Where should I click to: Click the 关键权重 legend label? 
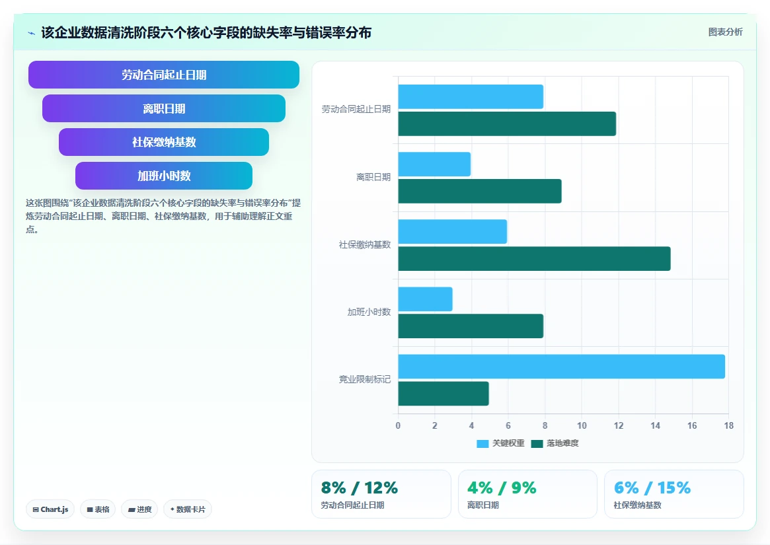(x=508, y=443)
